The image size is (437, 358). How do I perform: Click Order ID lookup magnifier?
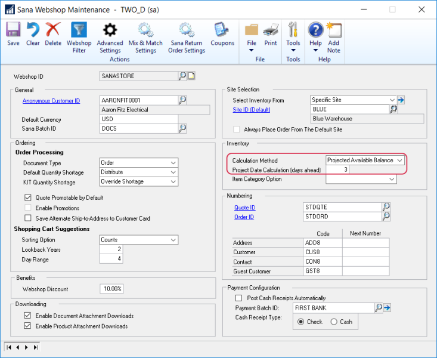pos(386,216)
